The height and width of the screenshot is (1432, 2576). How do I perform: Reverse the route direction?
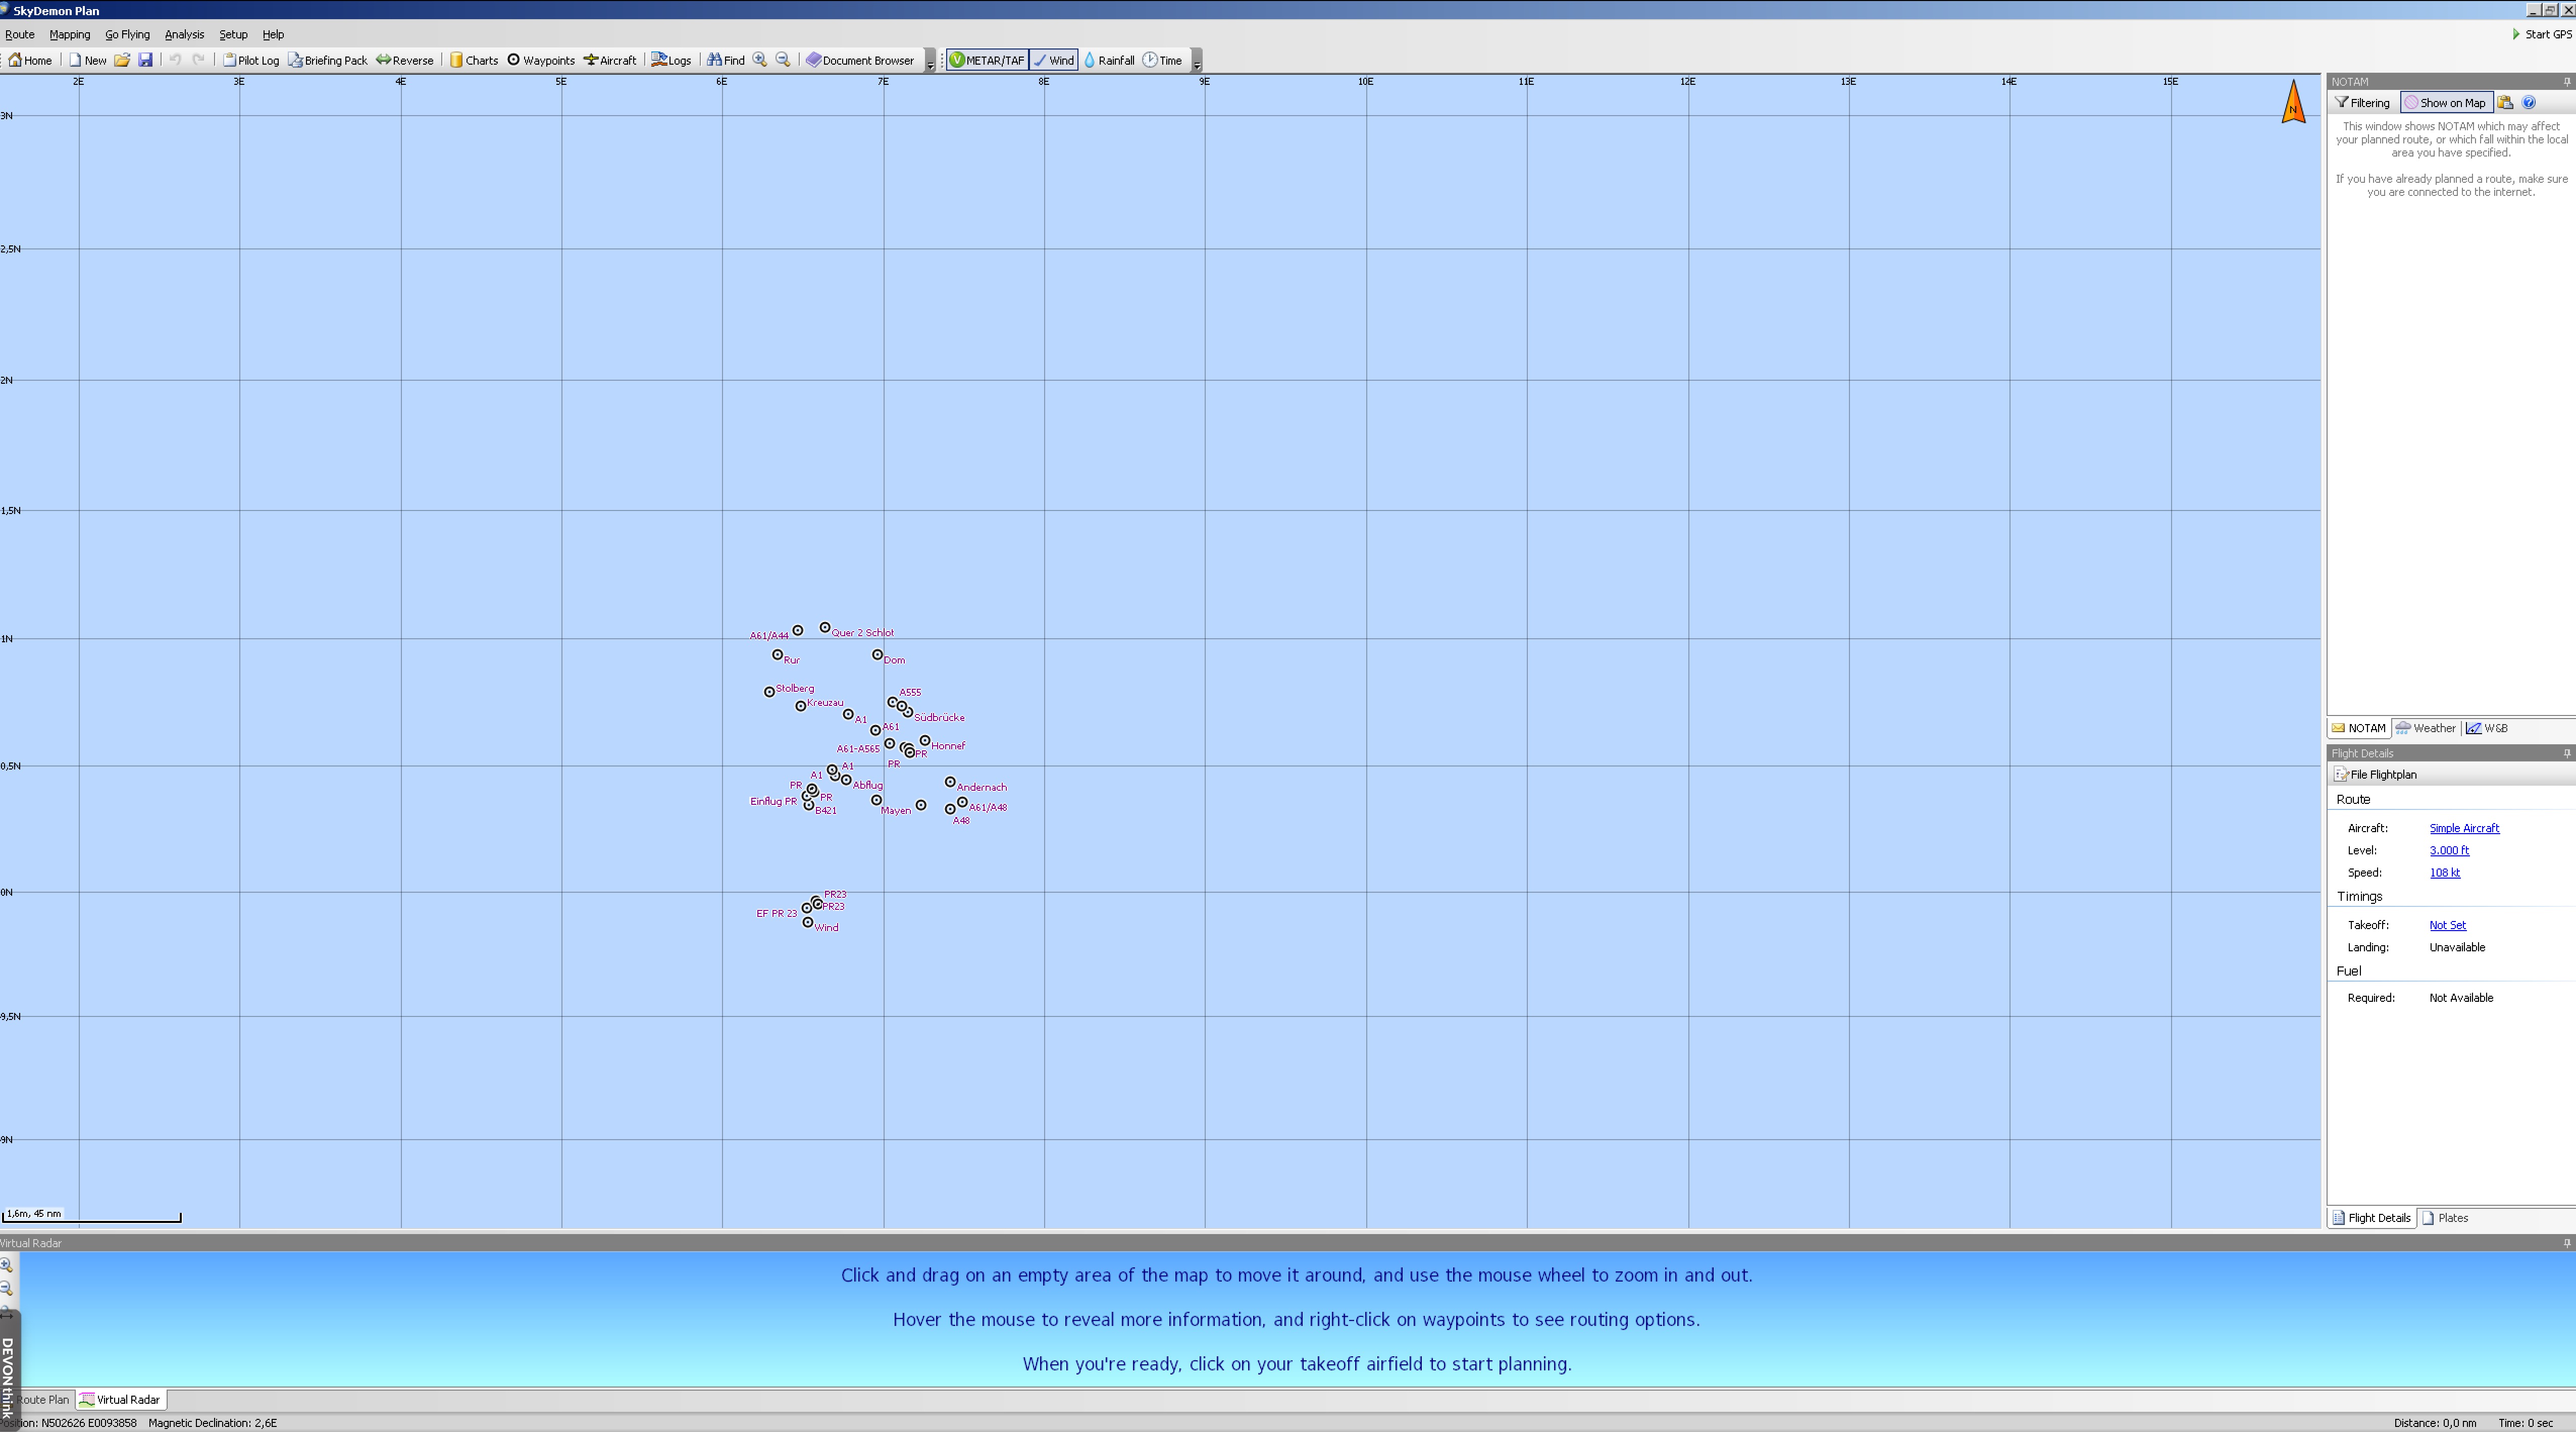point(405,60)
